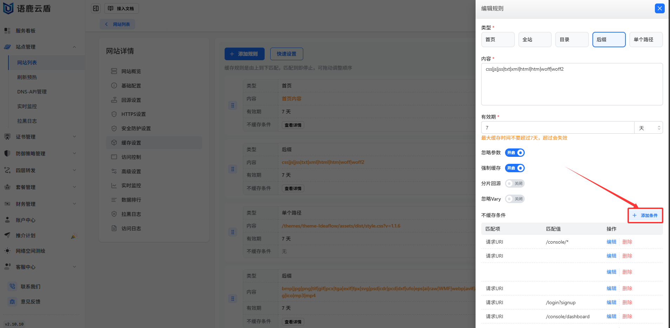Click the 有效期 number input field

pyautogui.click(x=557, y=128)
